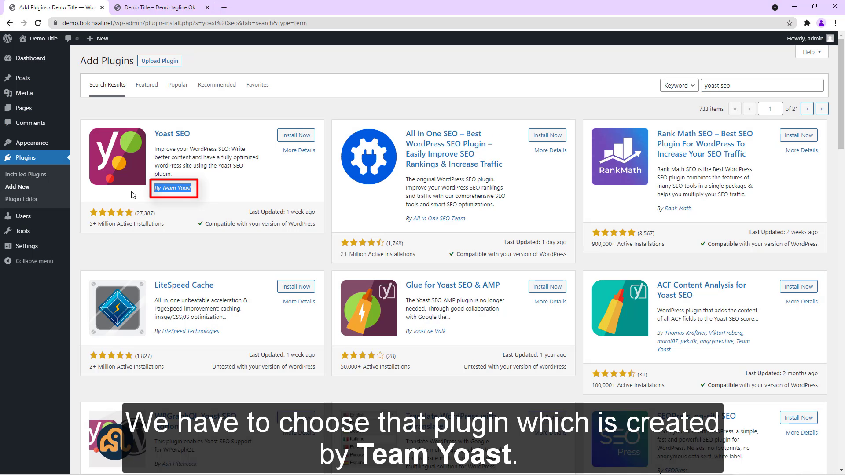The width and height of the screenshot is (845, 475).
Task: Install the All in One SEO plugin
Action: (x=547, y=135)
